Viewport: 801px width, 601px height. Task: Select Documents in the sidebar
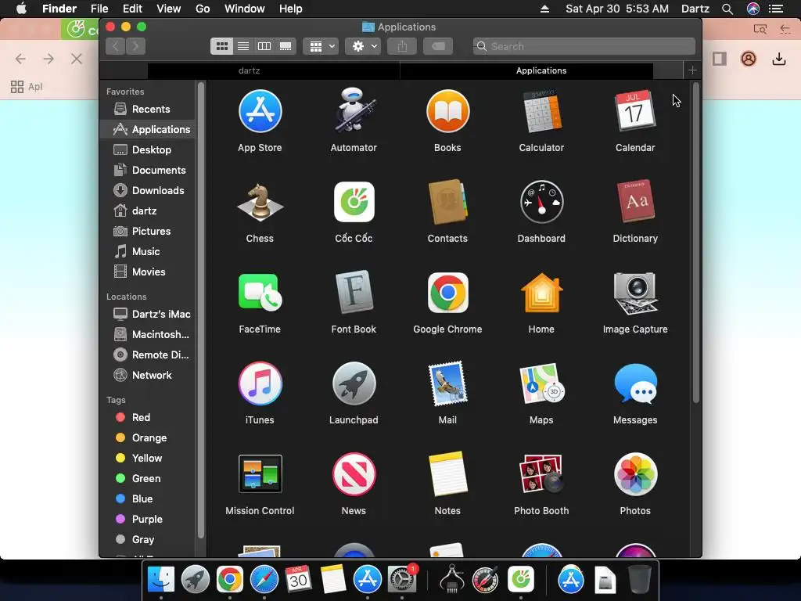click(148, 170)
